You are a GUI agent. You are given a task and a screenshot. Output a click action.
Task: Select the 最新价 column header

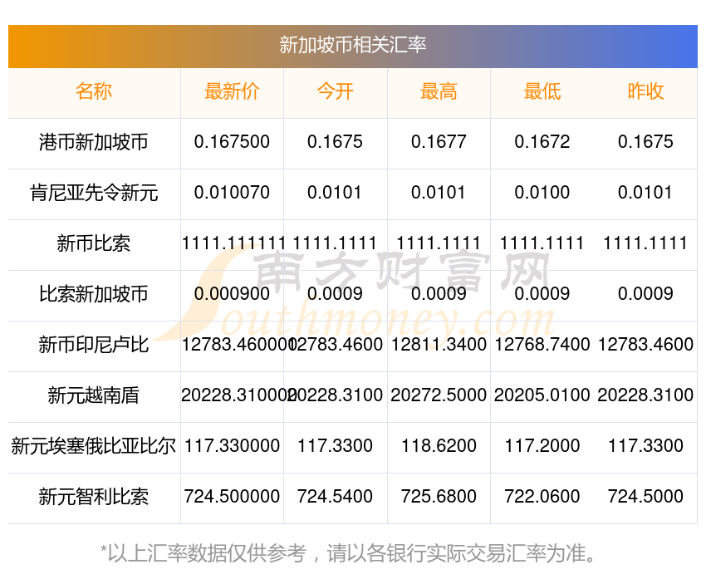click(232, 91)
